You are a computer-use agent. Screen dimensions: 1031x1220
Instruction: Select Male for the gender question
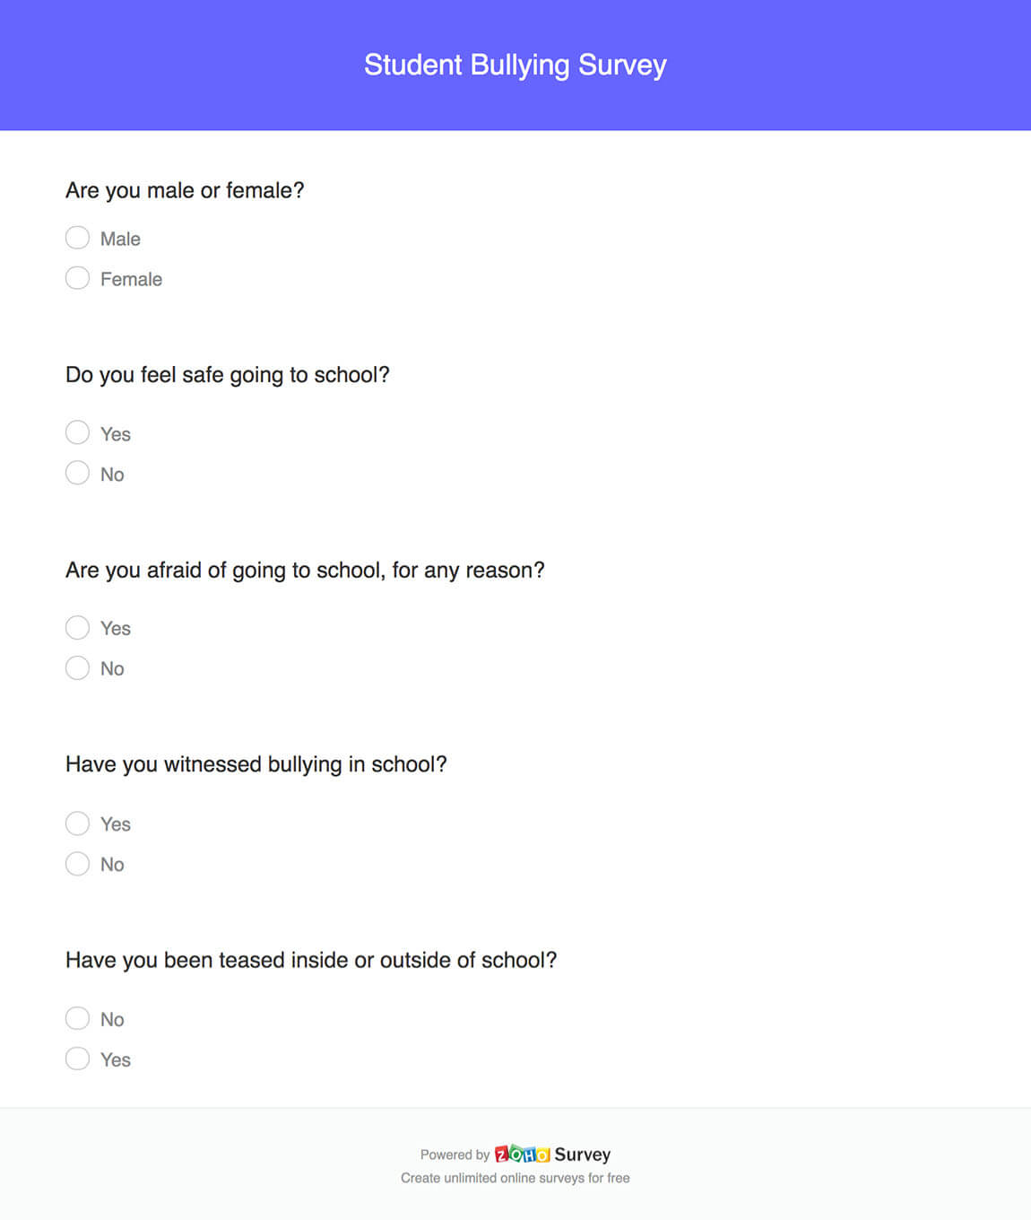point(78,238)
